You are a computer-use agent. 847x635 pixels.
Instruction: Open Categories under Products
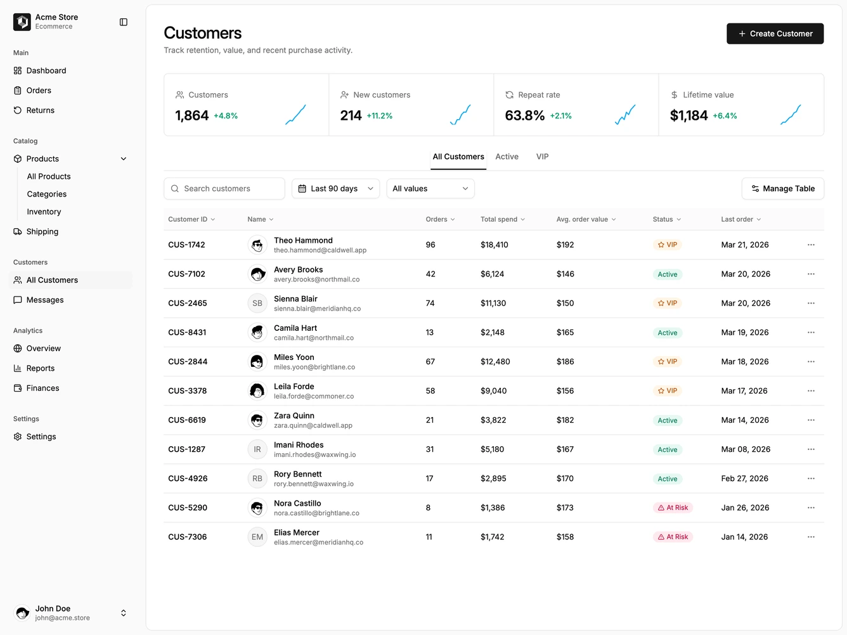(47, 195)
